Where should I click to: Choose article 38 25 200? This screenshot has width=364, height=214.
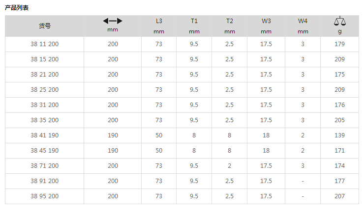[x=45, y=90]
